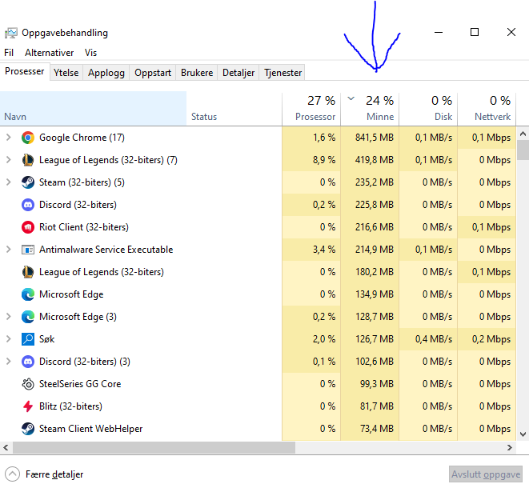Click the horizontal scrollbar thumb
Image resolution: width=529 pixels, height=492 pixels.
[154, 447]
